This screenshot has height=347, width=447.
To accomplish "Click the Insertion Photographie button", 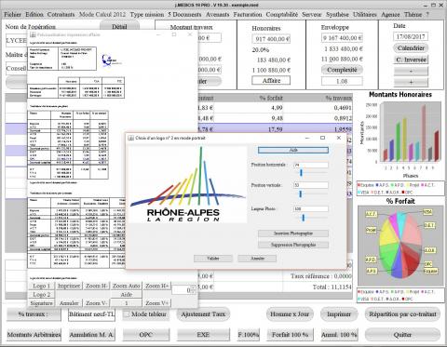I will click(x=293, y=234).
